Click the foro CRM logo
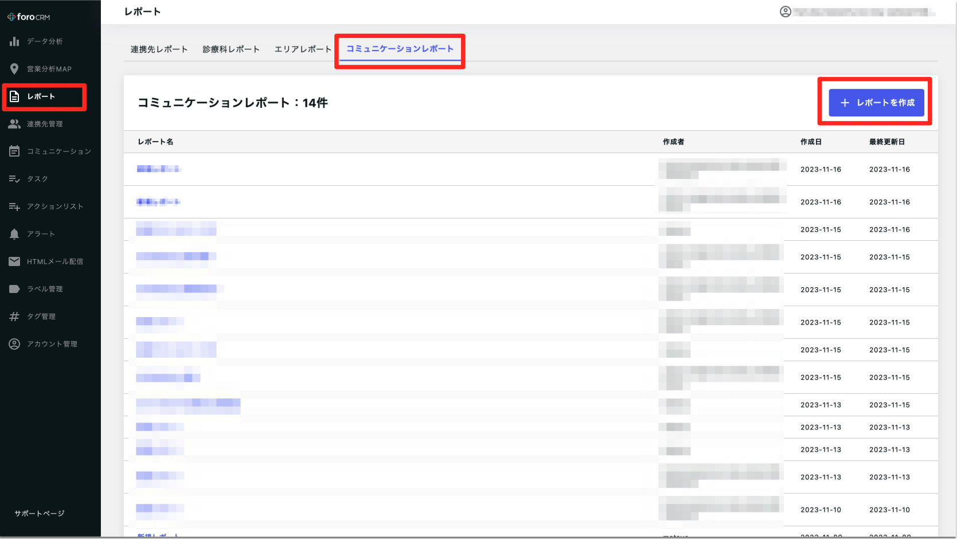957x539 pixels. (x=29, y=17)
